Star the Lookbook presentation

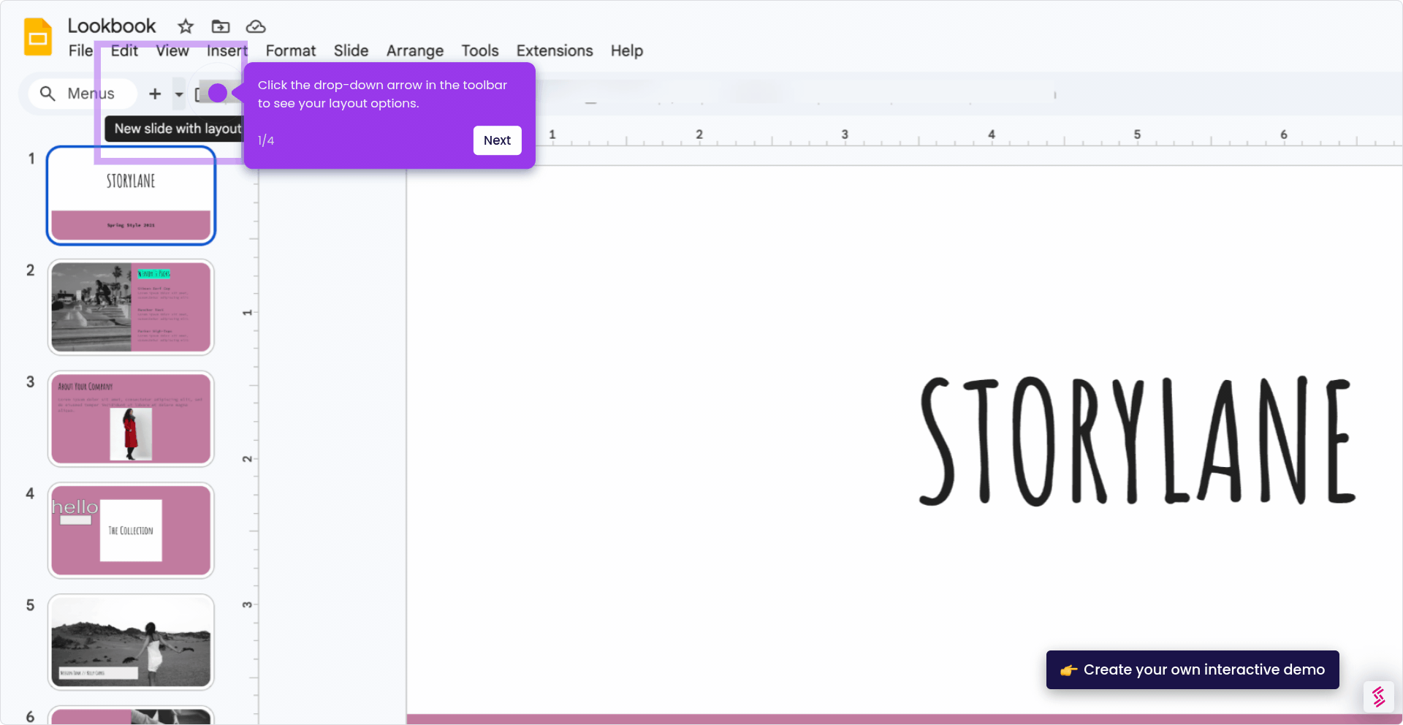coord(186,27)
